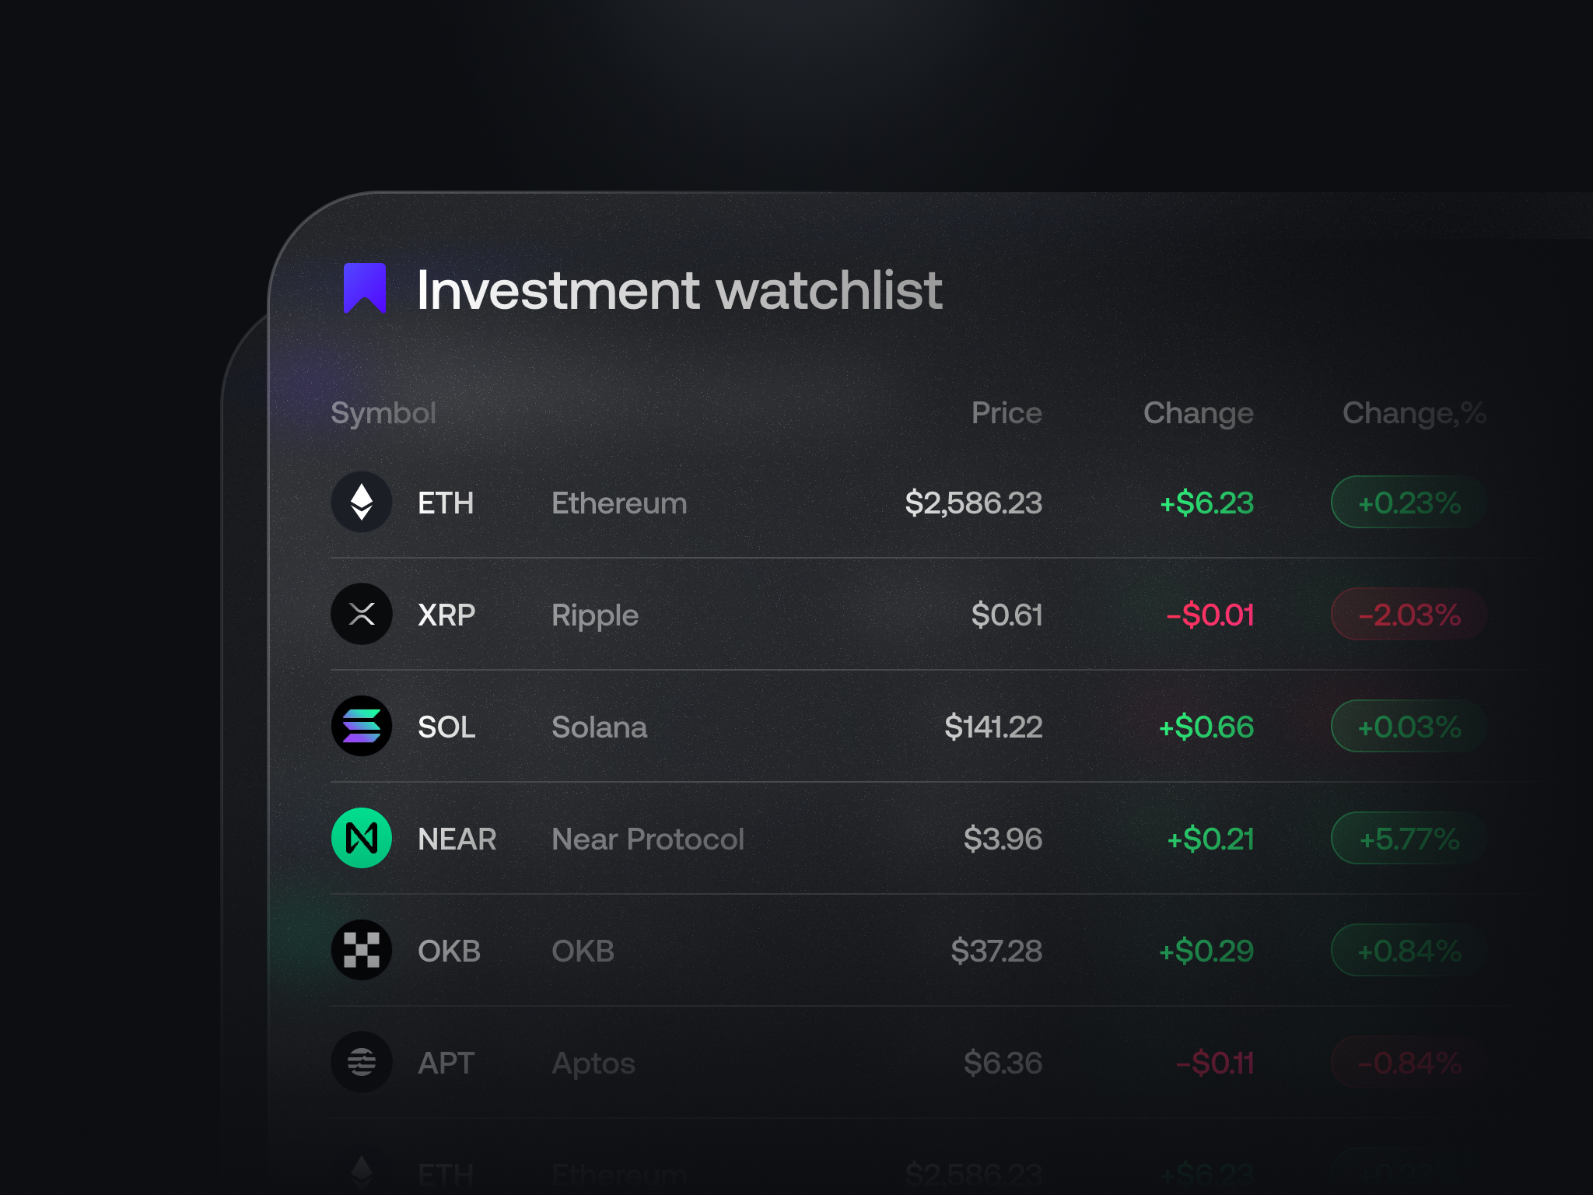Screen dimensions: 1593x1195
Task: Click the +0.23% change badge for ETH
Action: (1408, 502)
